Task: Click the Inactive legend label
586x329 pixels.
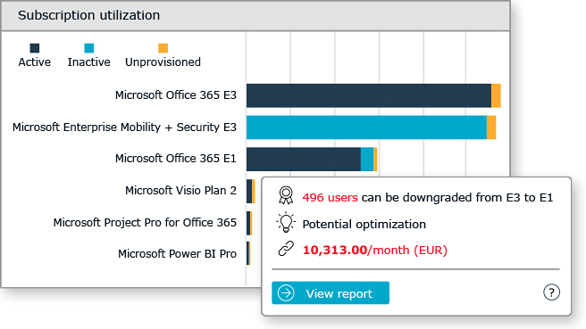Action: tap(89, 62)
